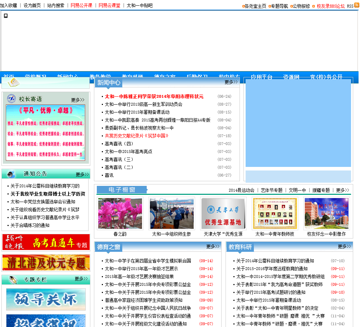Open 高考直通车专题 banner
Screen dimensions: 360x327
(46, 242)
